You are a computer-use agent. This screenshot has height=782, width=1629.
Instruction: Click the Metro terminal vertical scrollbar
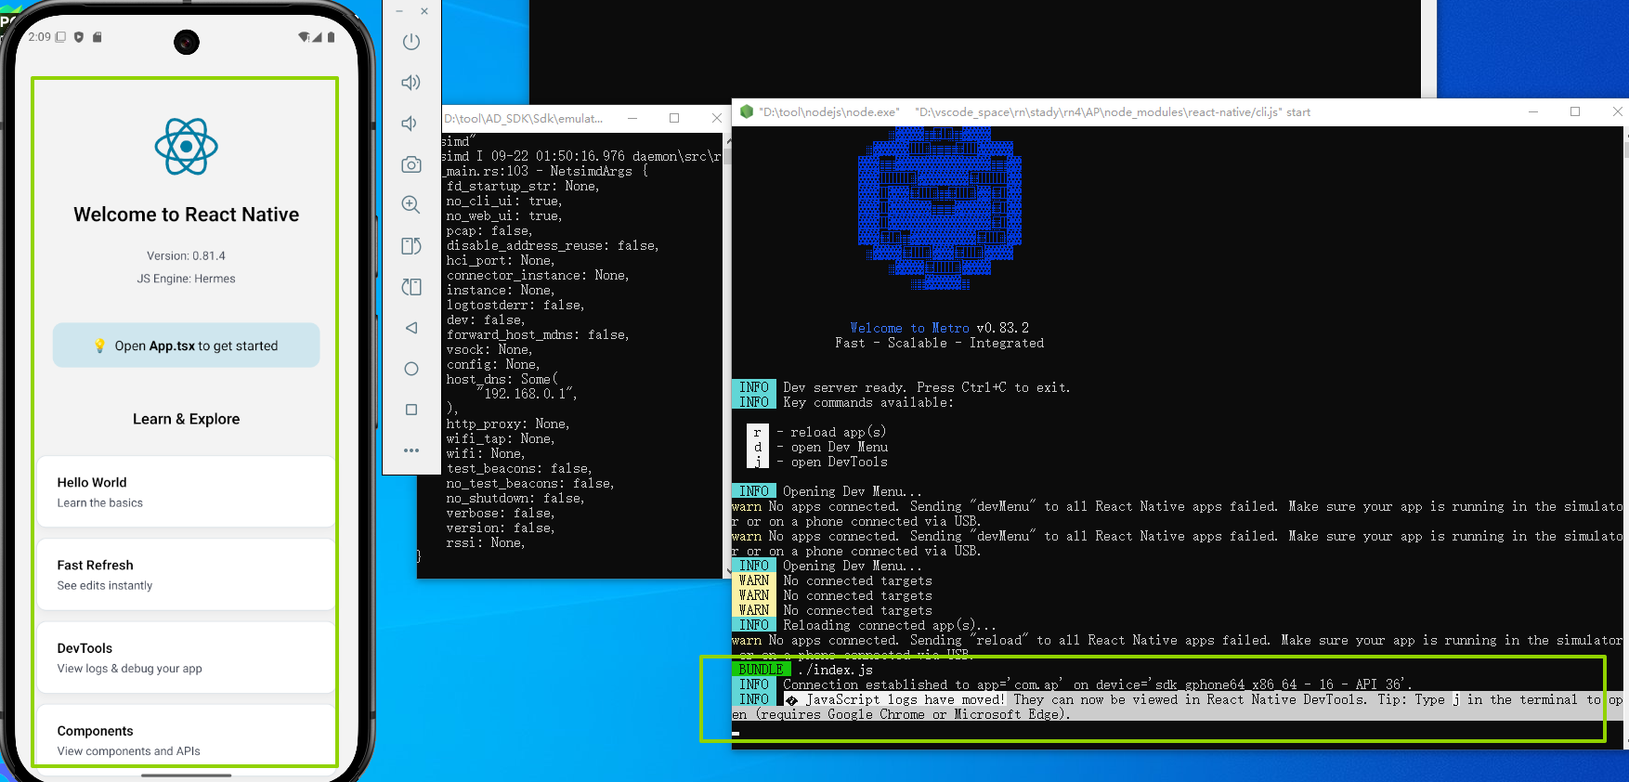point(1625,437)
